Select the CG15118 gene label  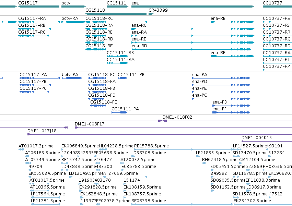(95, 10)
